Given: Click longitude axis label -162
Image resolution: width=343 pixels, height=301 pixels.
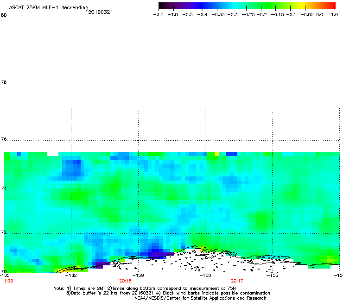Looking at the screenshot, I should (x=71, y=275).
